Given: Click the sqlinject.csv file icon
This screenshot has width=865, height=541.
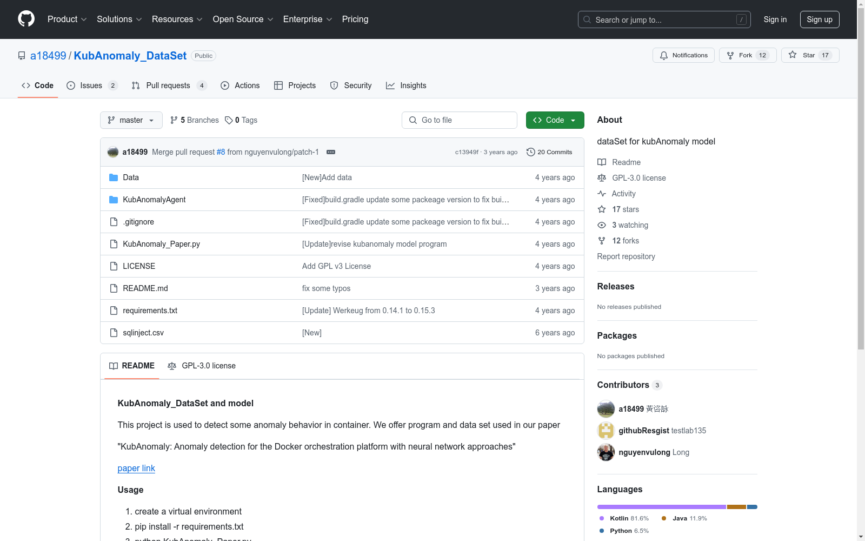Looking at the screenshot, I should coord(114,333).
